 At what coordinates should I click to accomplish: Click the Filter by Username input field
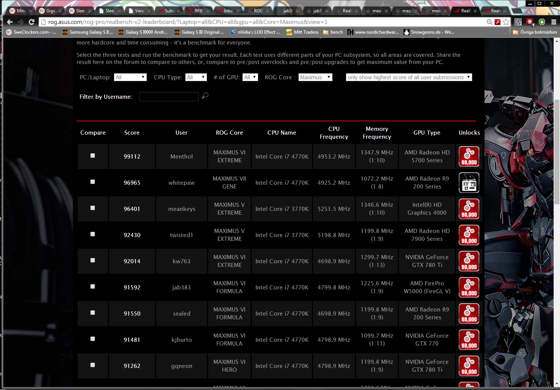(x=169, y=97)
